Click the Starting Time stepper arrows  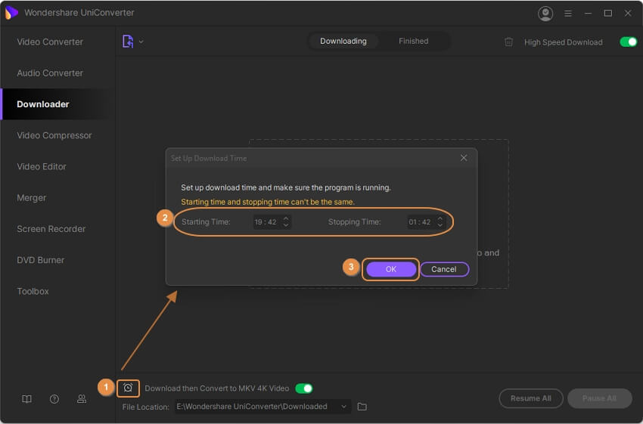pos(286,222)
